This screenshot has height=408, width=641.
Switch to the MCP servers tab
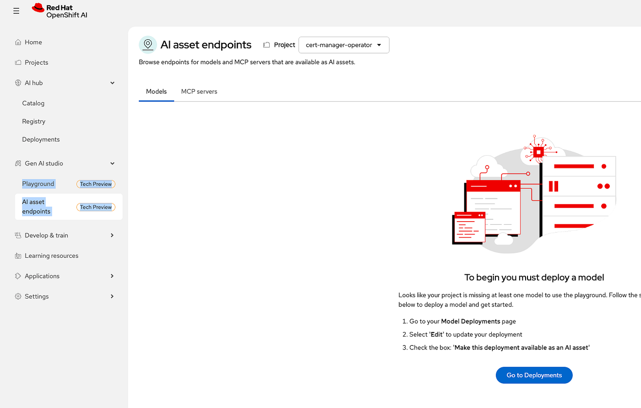click(199, 92)
